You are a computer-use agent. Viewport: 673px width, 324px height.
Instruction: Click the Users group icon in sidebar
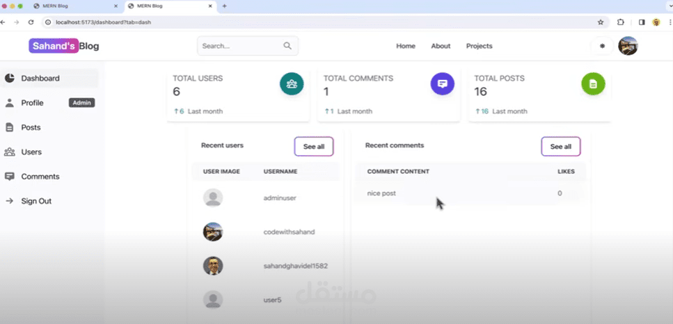(x=10, y=152)
